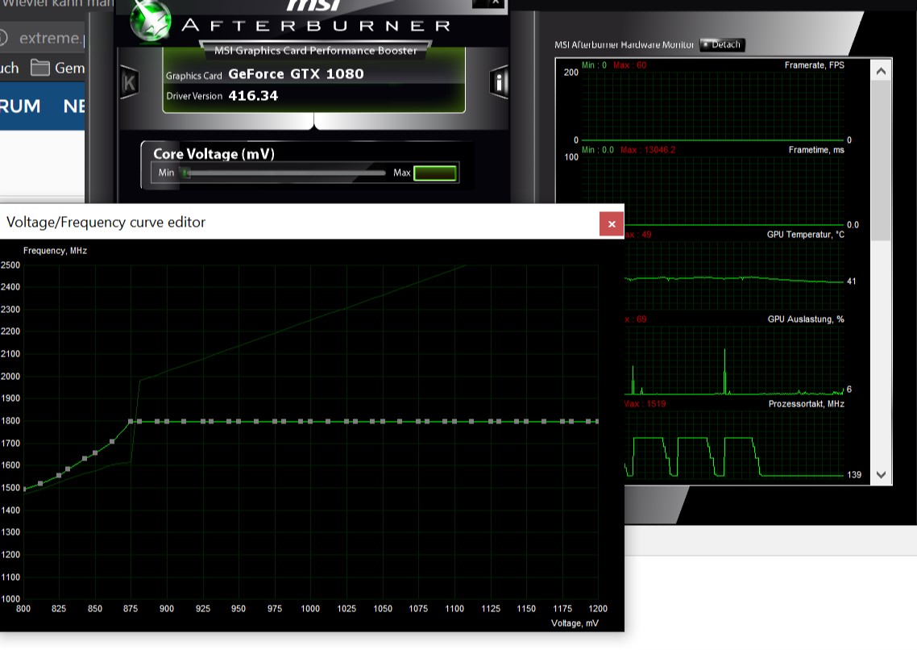Click the 1000 voltage axis tick label
Image resolution: width=917 pixels, height=650 pixels.
click(x=310, y=608)
